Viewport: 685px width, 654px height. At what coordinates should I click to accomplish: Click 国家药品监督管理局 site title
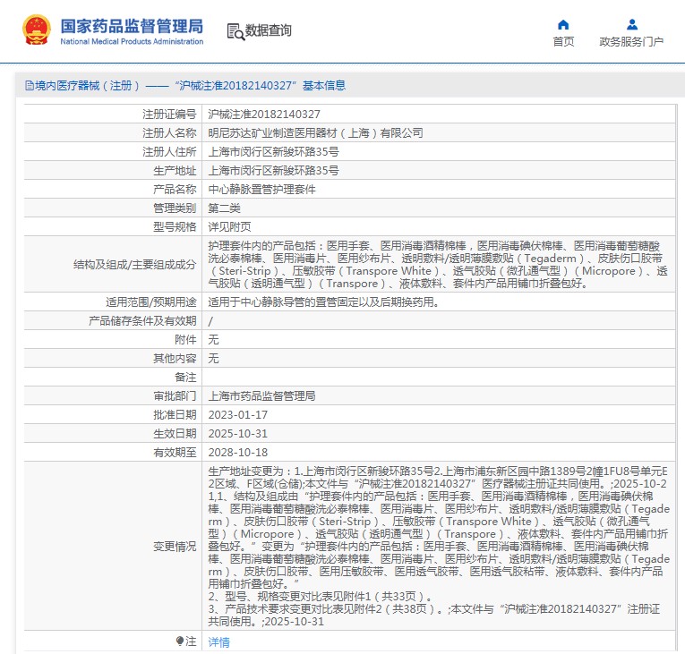coord(132,26)
